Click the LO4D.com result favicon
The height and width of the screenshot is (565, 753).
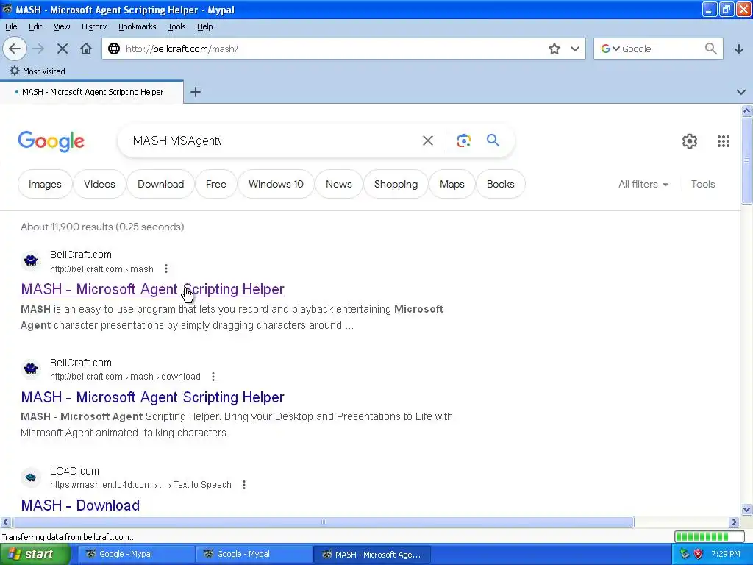coord(31,477)
